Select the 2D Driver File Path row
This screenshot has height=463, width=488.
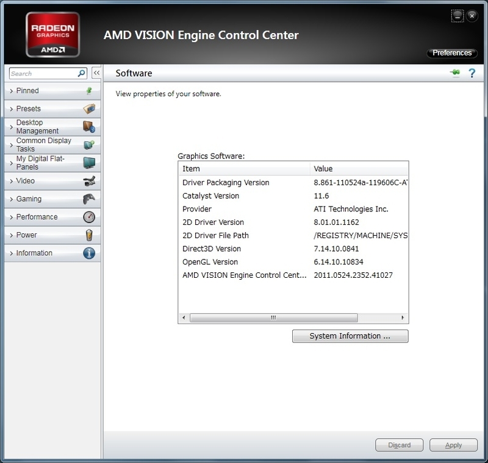click(x=293, y=236)
